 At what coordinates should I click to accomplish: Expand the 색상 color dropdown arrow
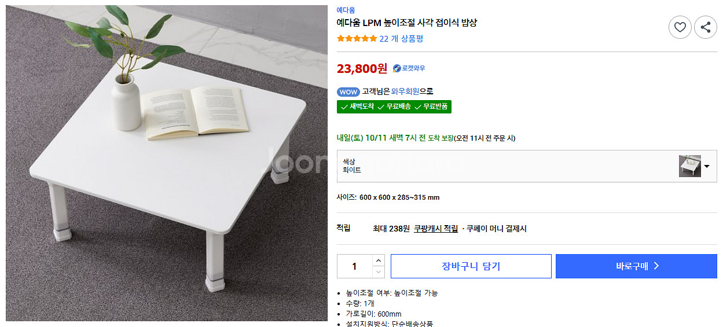pos(707,167)
